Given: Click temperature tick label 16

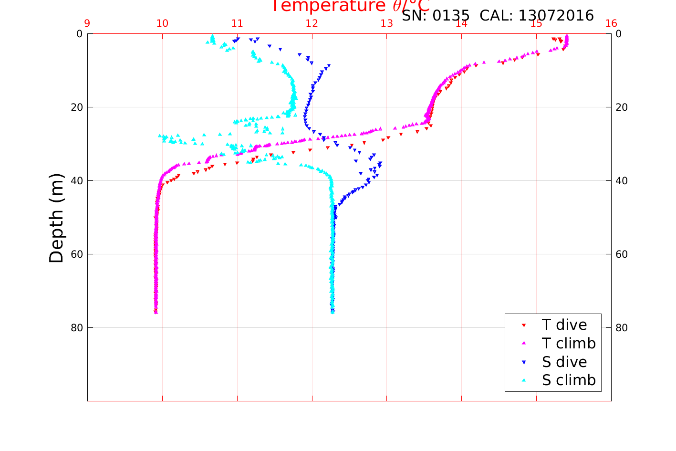Looking at the screenshot, I should click(x=611, y=23).
